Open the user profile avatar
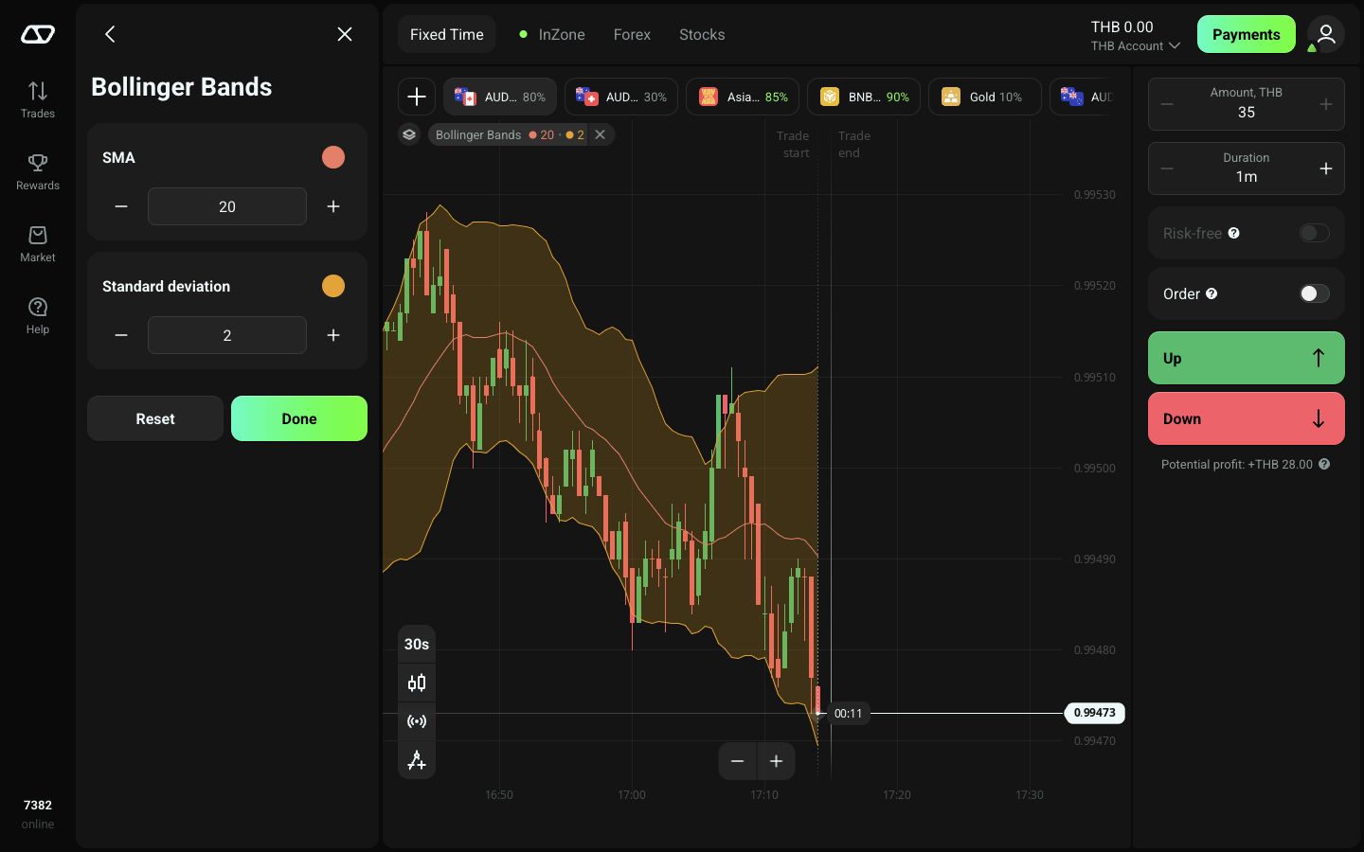 pyautogui.click(x=1326, y=34)
